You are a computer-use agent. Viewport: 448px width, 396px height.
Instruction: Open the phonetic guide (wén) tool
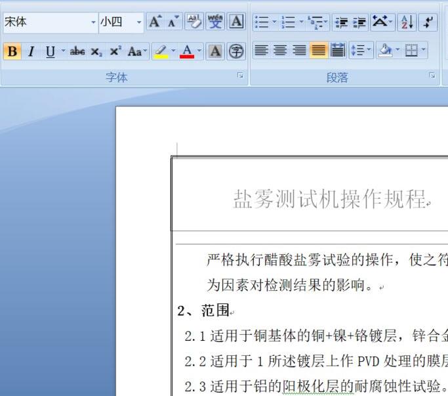click(215, 22)
